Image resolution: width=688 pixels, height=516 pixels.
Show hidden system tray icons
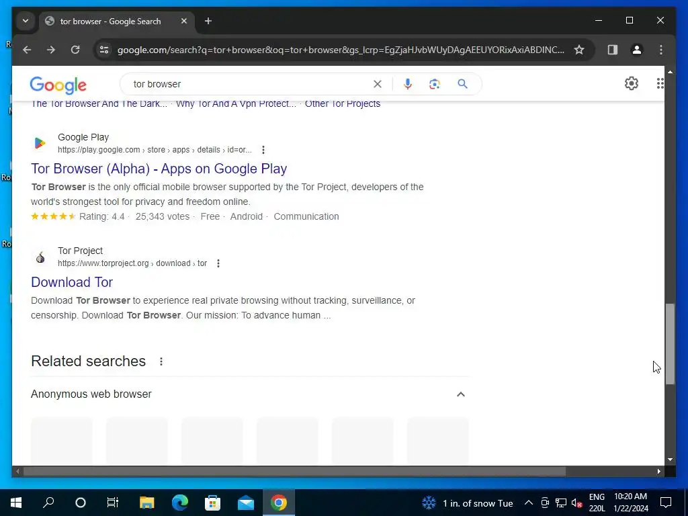[x=529, y=503]
